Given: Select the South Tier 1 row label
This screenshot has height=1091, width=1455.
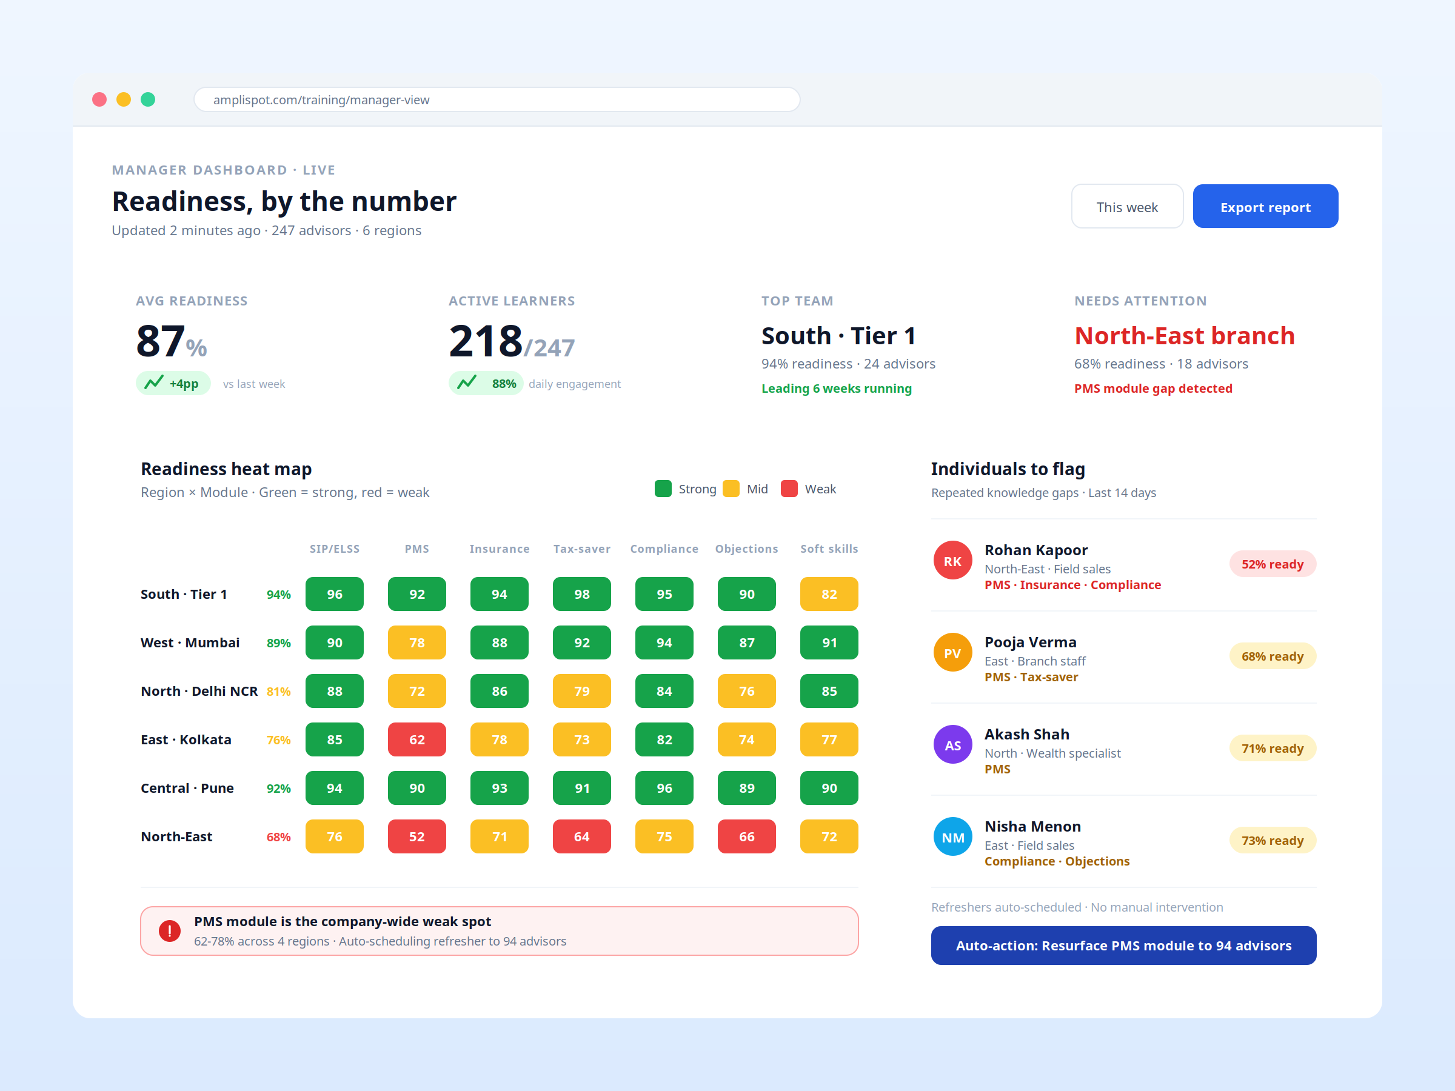Looking at the screenshot, I should tap(184, 594).
